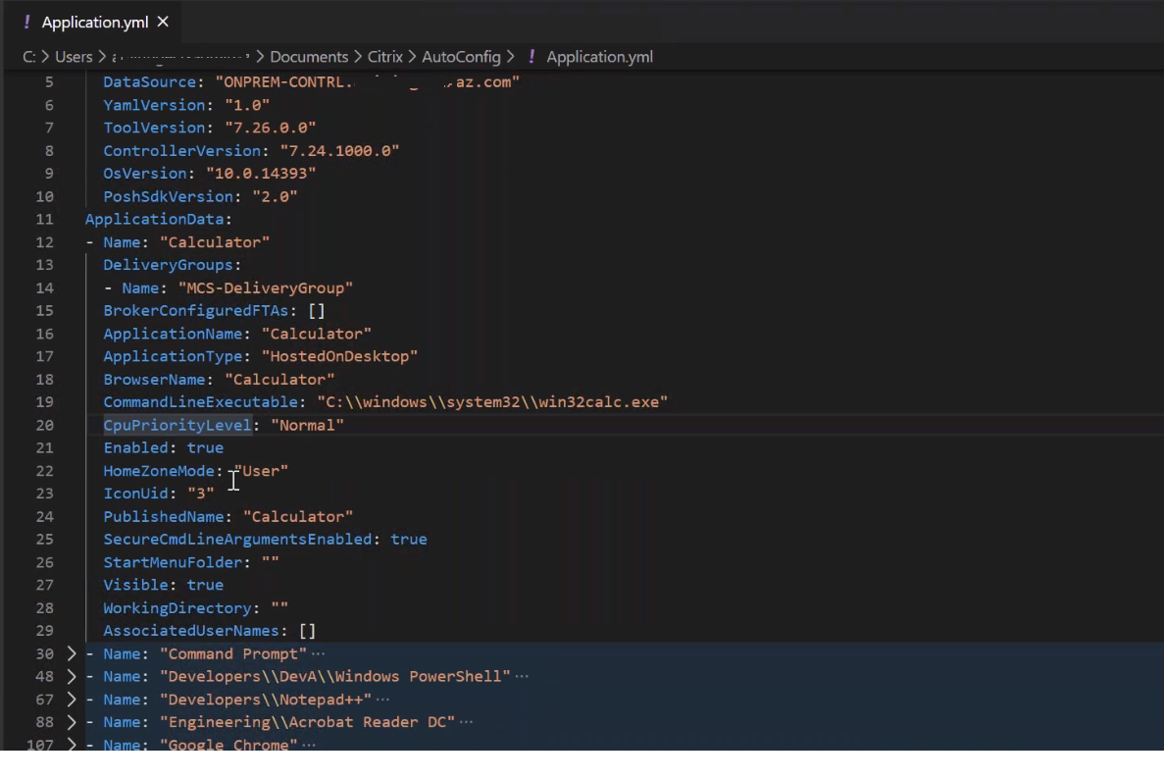Click line number 20 in the gutter
Viewport: 1164px width, 781px height.
(45, 425)
